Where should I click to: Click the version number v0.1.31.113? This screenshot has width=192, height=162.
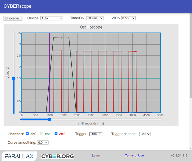179,156
